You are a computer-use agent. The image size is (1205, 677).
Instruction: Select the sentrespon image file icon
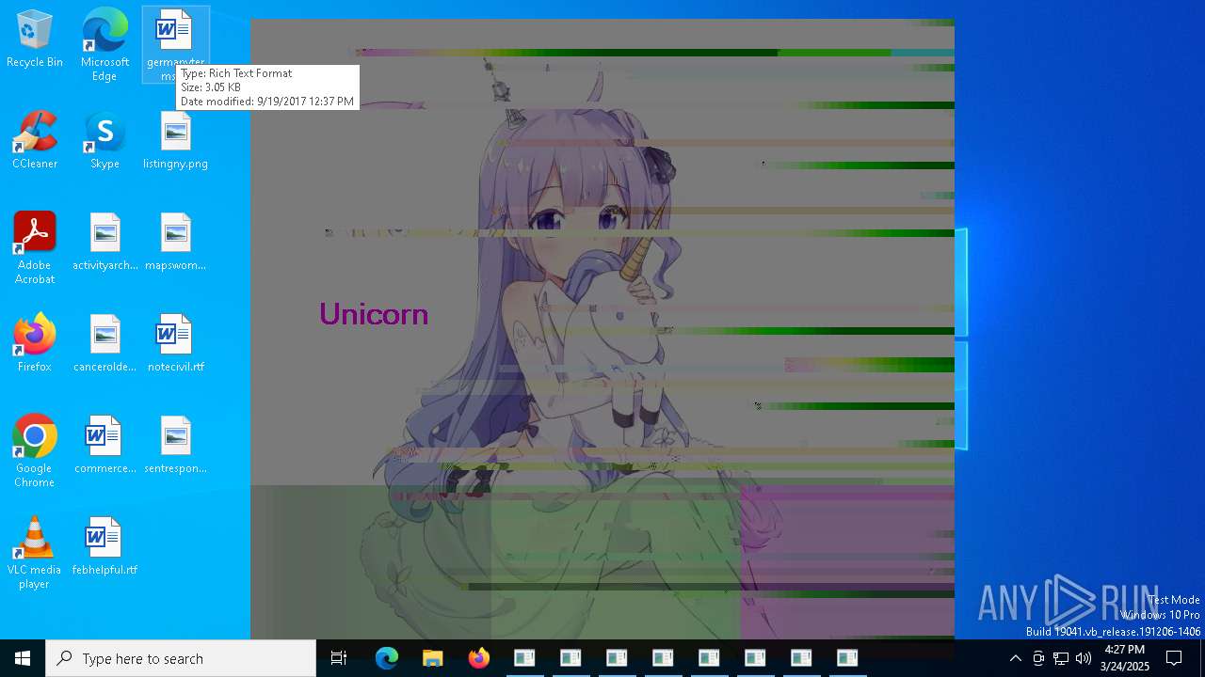pyautogui.click(x=176, y=447)
